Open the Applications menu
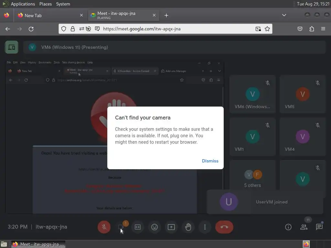 23,4
